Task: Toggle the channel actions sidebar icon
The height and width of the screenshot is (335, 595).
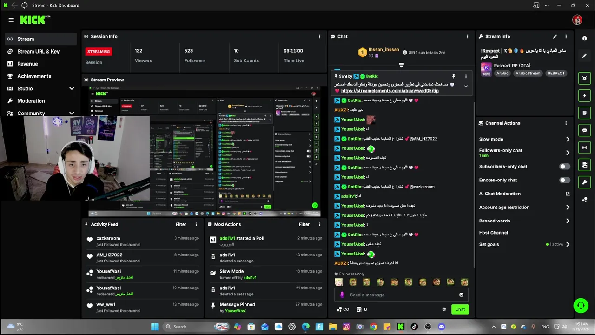Action: click(x=585, y=165)
